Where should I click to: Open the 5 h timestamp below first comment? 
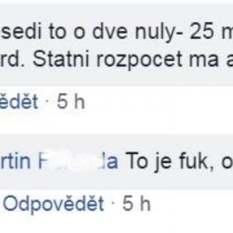[71, 102]
